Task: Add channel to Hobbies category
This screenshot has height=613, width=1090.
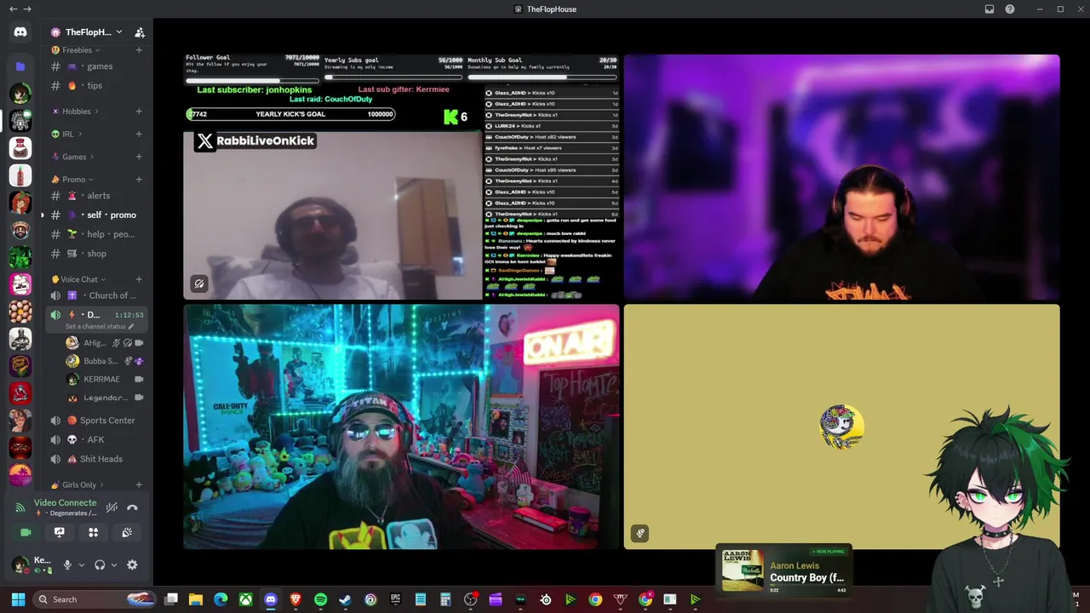Action: 139,112
